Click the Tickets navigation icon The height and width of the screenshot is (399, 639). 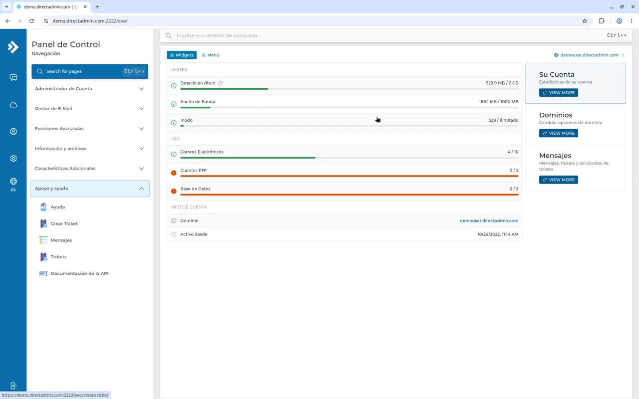43,257
